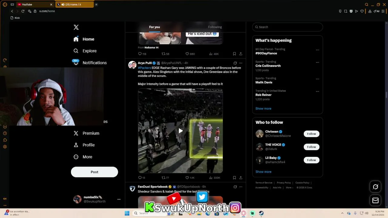Click the pinboard pin icon
The height and width of the screenshot is (218, 388).
pos(340,11)
